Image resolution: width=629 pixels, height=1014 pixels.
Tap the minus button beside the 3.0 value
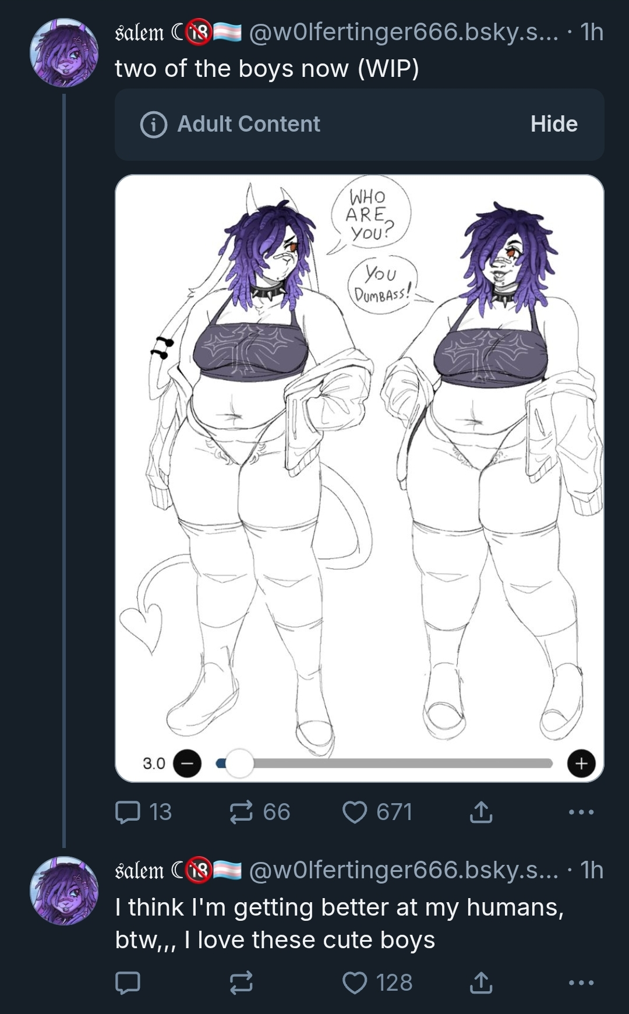point(187,763)
